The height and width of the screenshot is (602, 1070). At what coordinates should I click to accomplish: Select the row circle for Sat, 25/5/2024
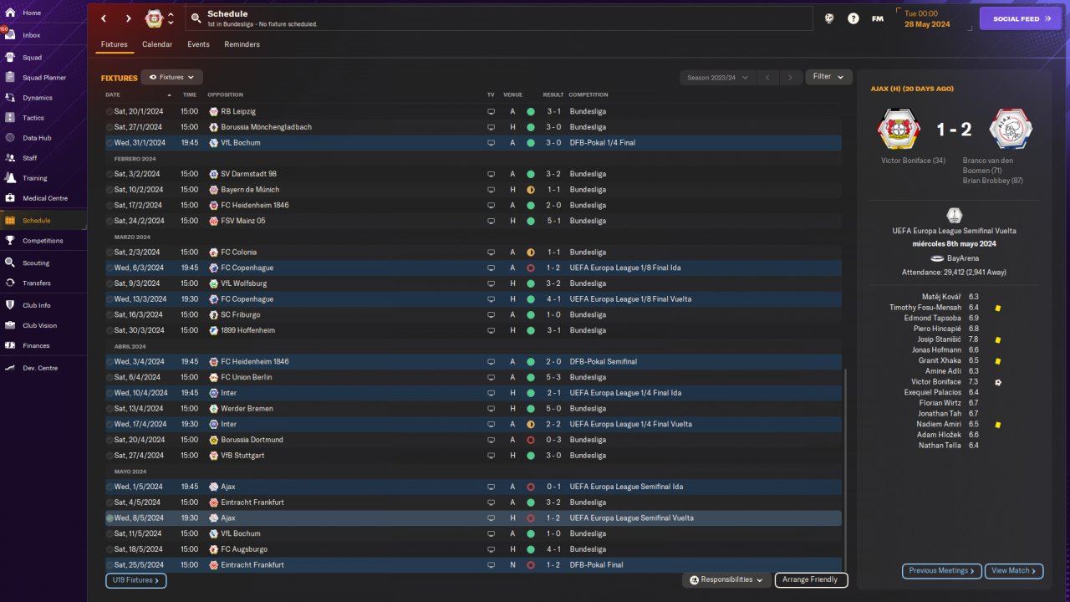pyautogui.click(x=110, y=565)
